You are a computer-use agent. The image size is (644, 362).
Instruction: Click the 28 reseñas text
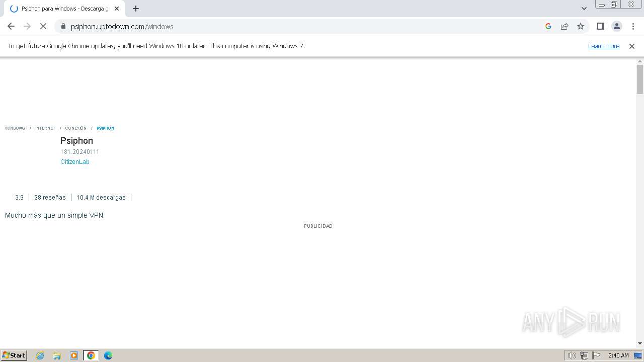(x=50, y=198)
